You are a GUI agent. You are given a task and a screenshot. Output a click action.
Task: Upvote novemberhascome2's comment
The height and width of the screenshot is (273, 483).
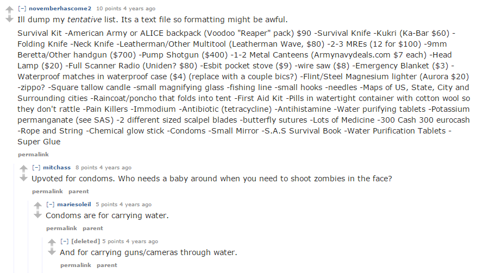click(10, 10)
